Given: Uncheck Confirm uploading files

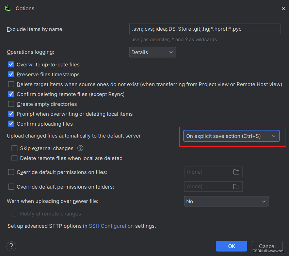Looking at the screenshot, I should (x=11, y=124).
